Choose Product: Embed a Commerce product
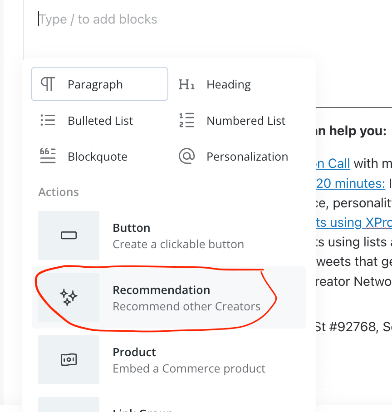392x412 pixels. coord(169,360)
